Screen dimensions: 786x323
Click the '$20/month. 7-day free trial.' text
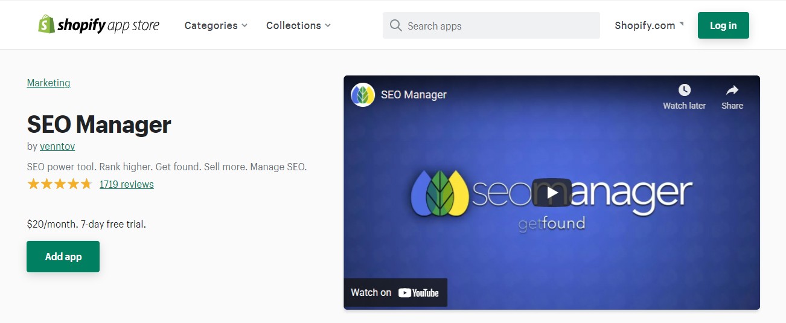(x=86, y=224)
